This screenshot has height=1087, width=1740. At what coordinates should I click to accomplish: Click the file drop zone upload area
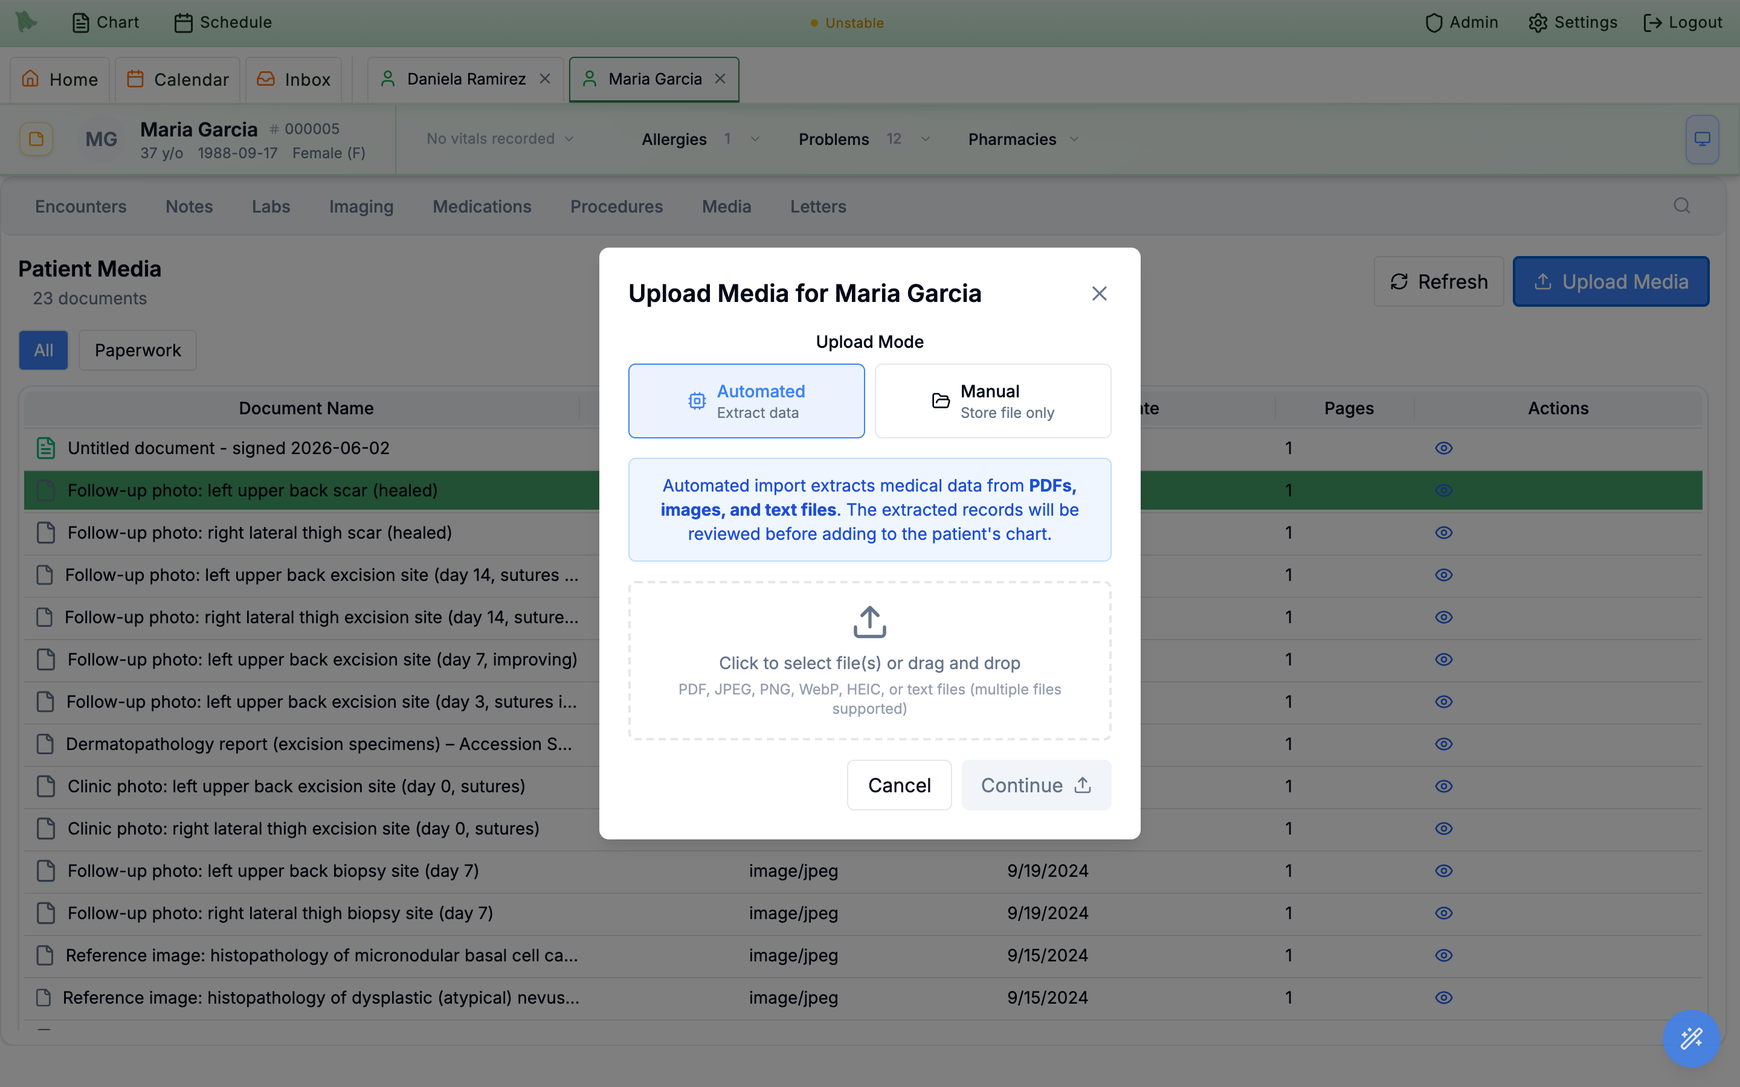(x=870, y=661)
